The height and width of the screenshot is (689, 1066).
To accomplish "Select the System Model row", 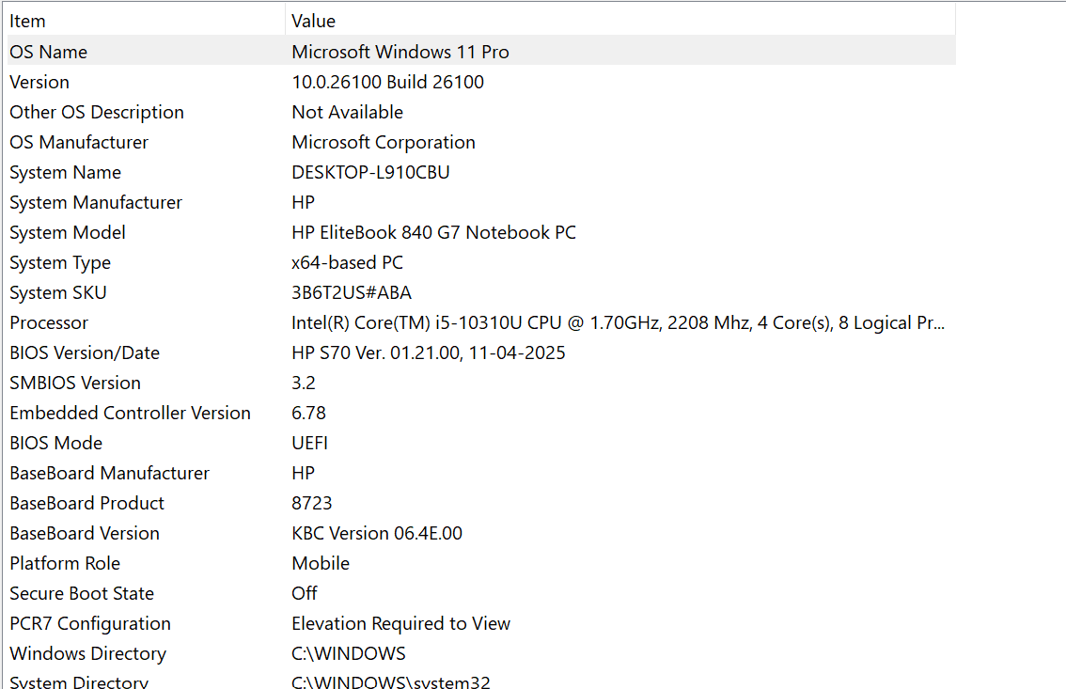I will click(x=481, y=232).
